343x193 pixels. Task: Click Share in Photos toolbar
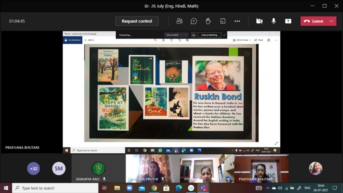click(x=259, y=40)
